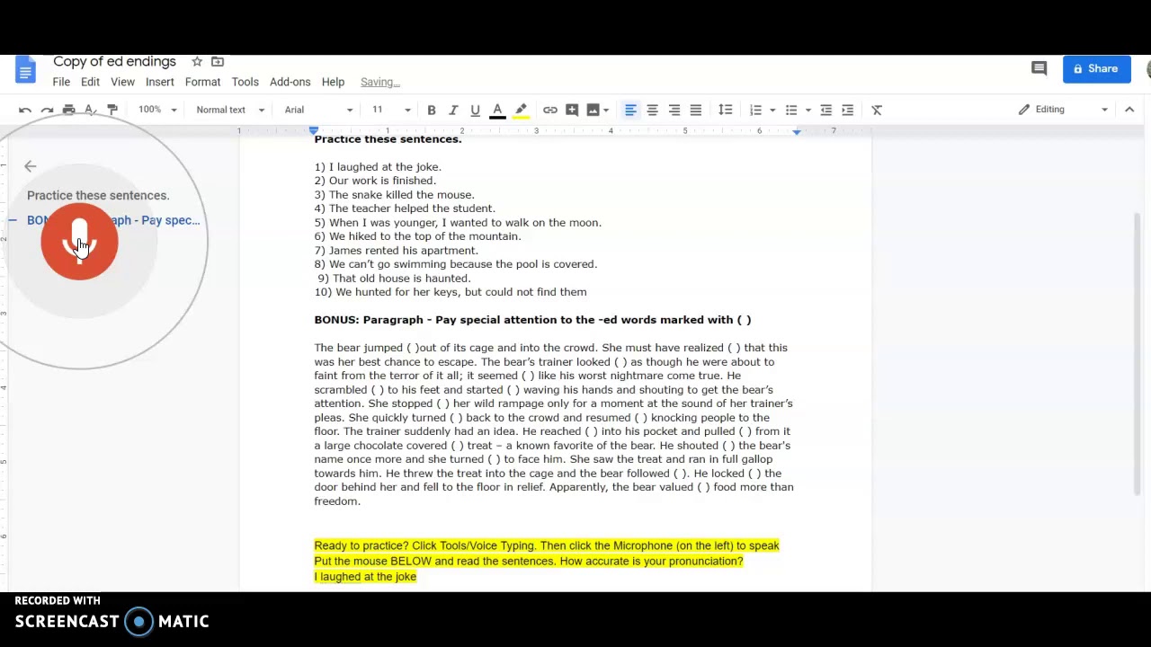Open the comment history icon
1151x647 pixels.
tap(1039, 69)
